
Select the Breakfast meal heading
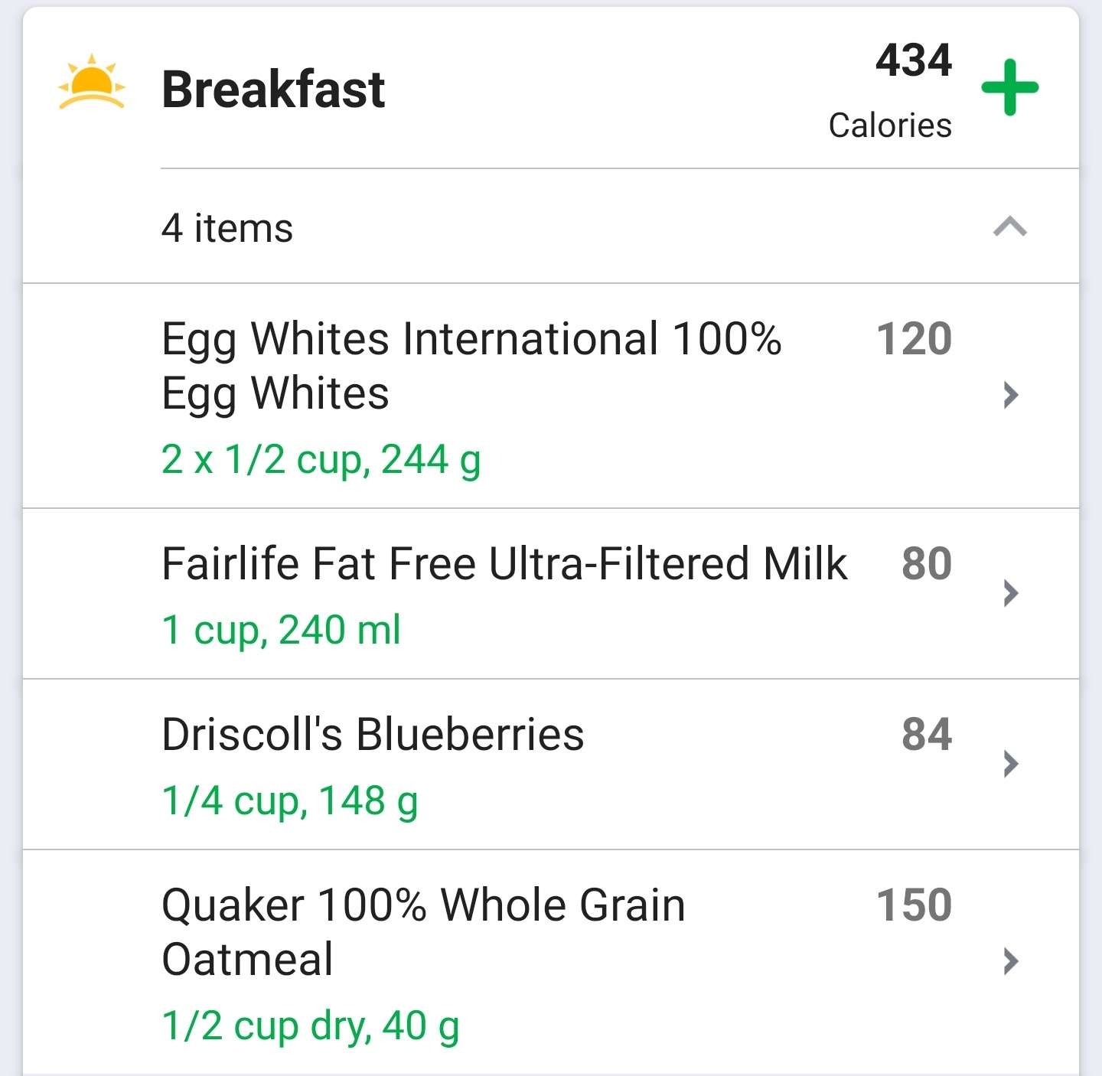tap(273, 90)
